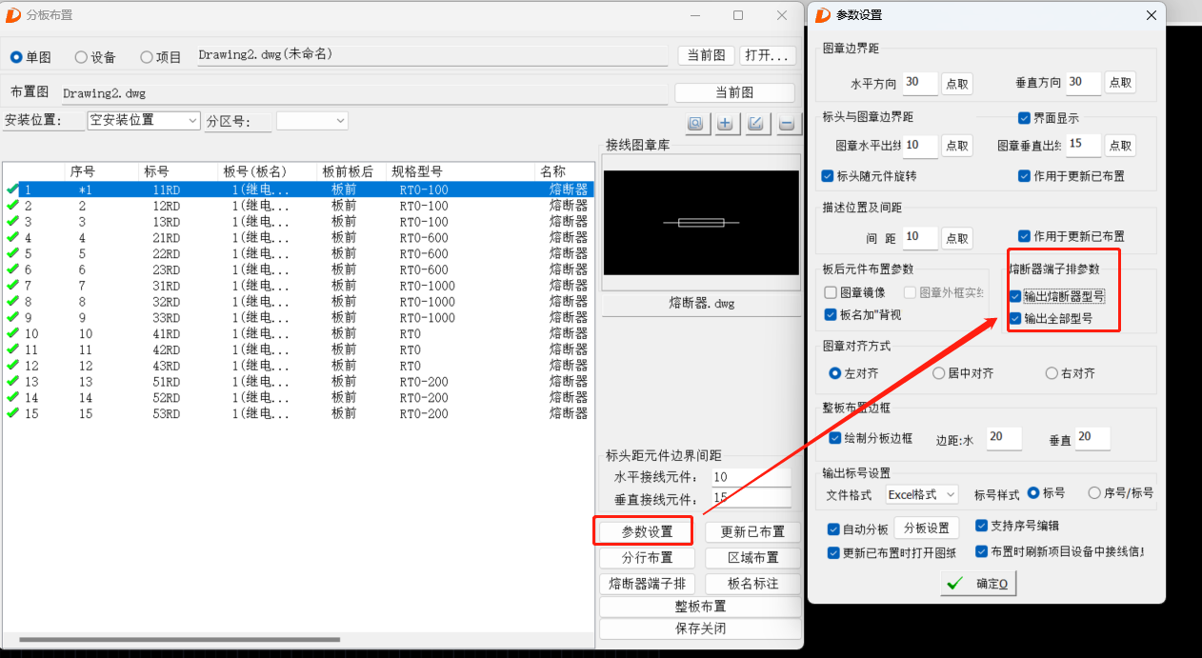Click the 整板布置 button

point(700,607)
